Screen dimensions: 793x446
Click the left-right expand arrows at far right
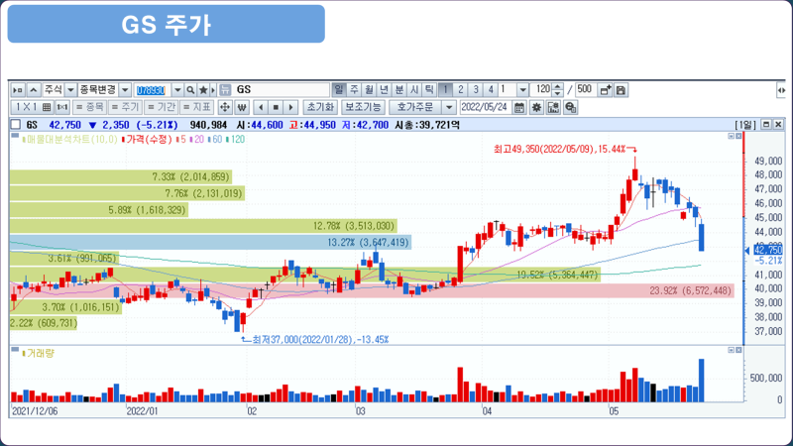[x=781, y=90]
